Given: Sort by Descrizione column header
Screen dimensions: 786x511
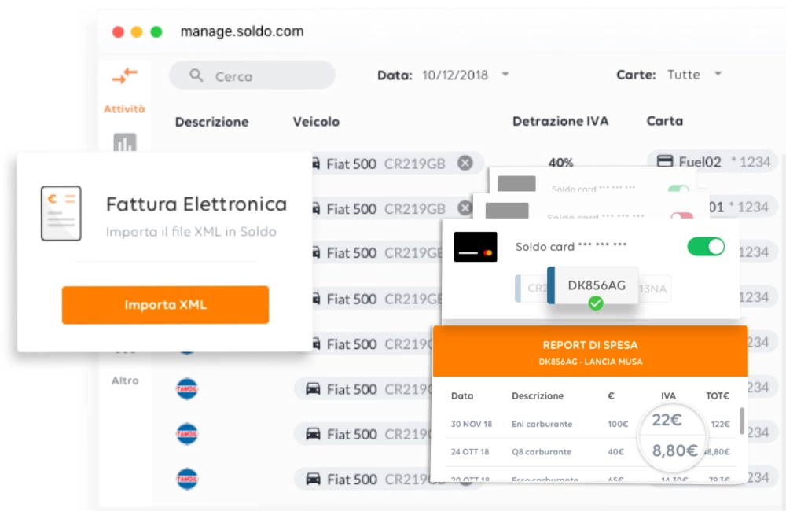Looking at the screenshot, I should click(x=211, y=122).
